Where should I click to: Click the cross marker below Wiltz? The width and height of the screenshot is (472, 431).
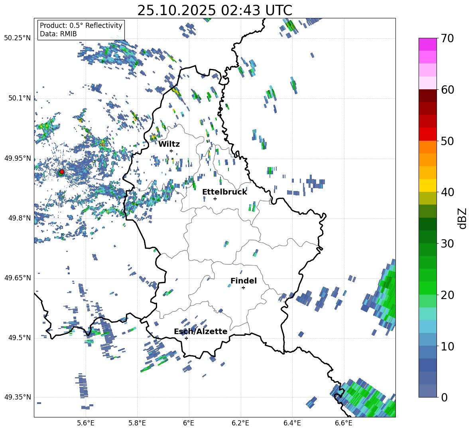pos(171,151)
